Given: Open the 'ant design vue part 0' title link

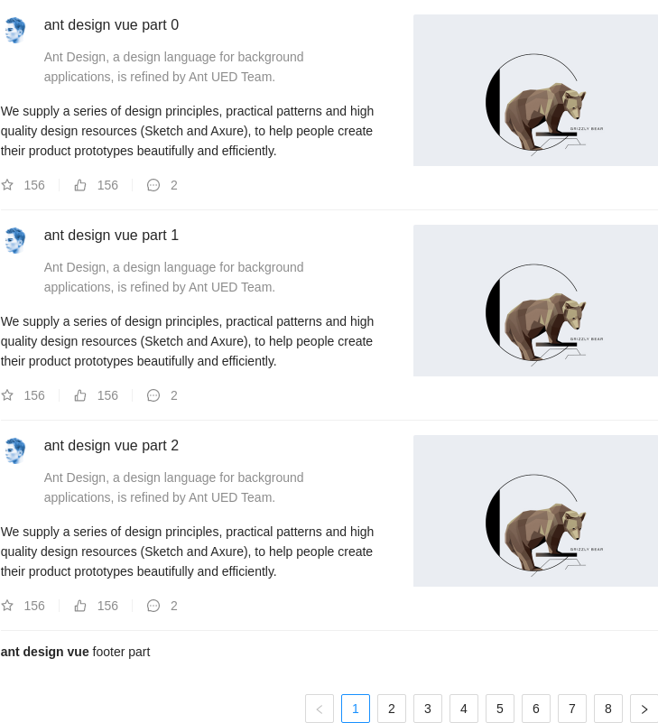Looking at the screenshot, I should (x=111, y=25).
